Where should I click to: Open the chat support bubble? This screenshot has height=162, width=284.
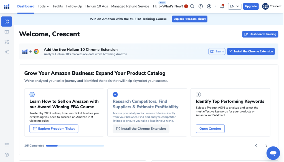point(273,153)
